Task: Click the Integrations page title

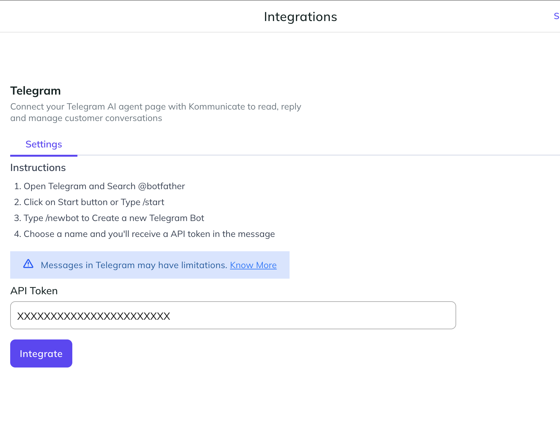Action: tap(300, 17)
